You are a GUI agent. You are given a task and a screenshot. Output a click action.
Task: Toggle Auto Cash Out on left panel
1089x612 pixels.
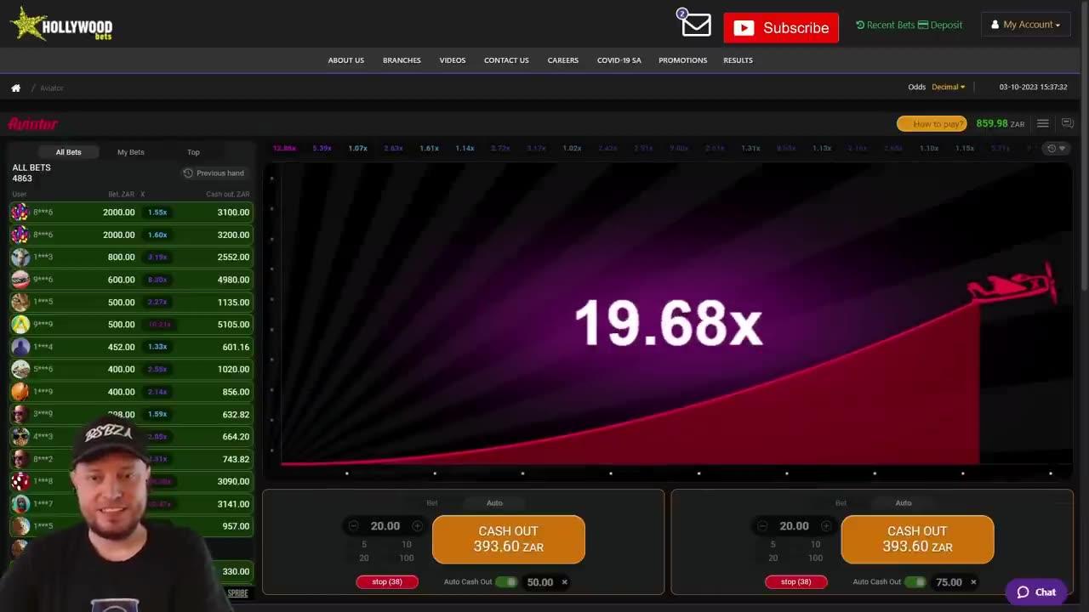point(506,582)
